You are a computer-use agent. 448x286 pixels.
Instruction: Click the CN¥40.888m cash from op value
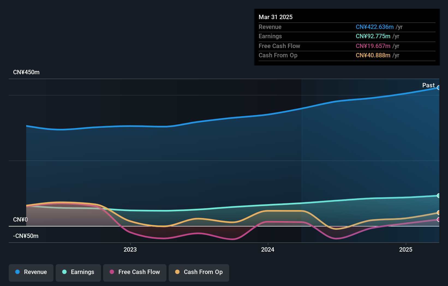(373, 55)
